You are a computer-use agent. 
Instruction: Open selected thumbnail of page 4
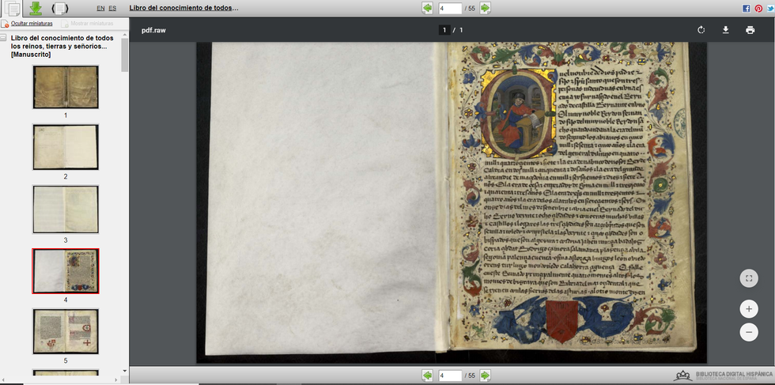(x=65, y=271)
